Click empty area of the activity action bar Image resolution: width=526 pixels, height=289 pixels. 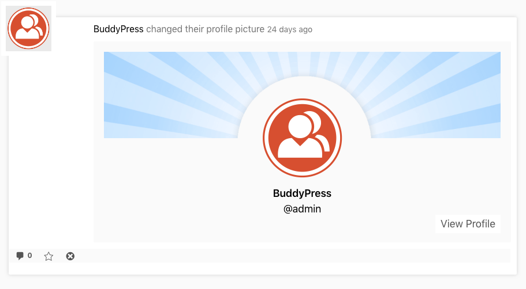point(289,256)
